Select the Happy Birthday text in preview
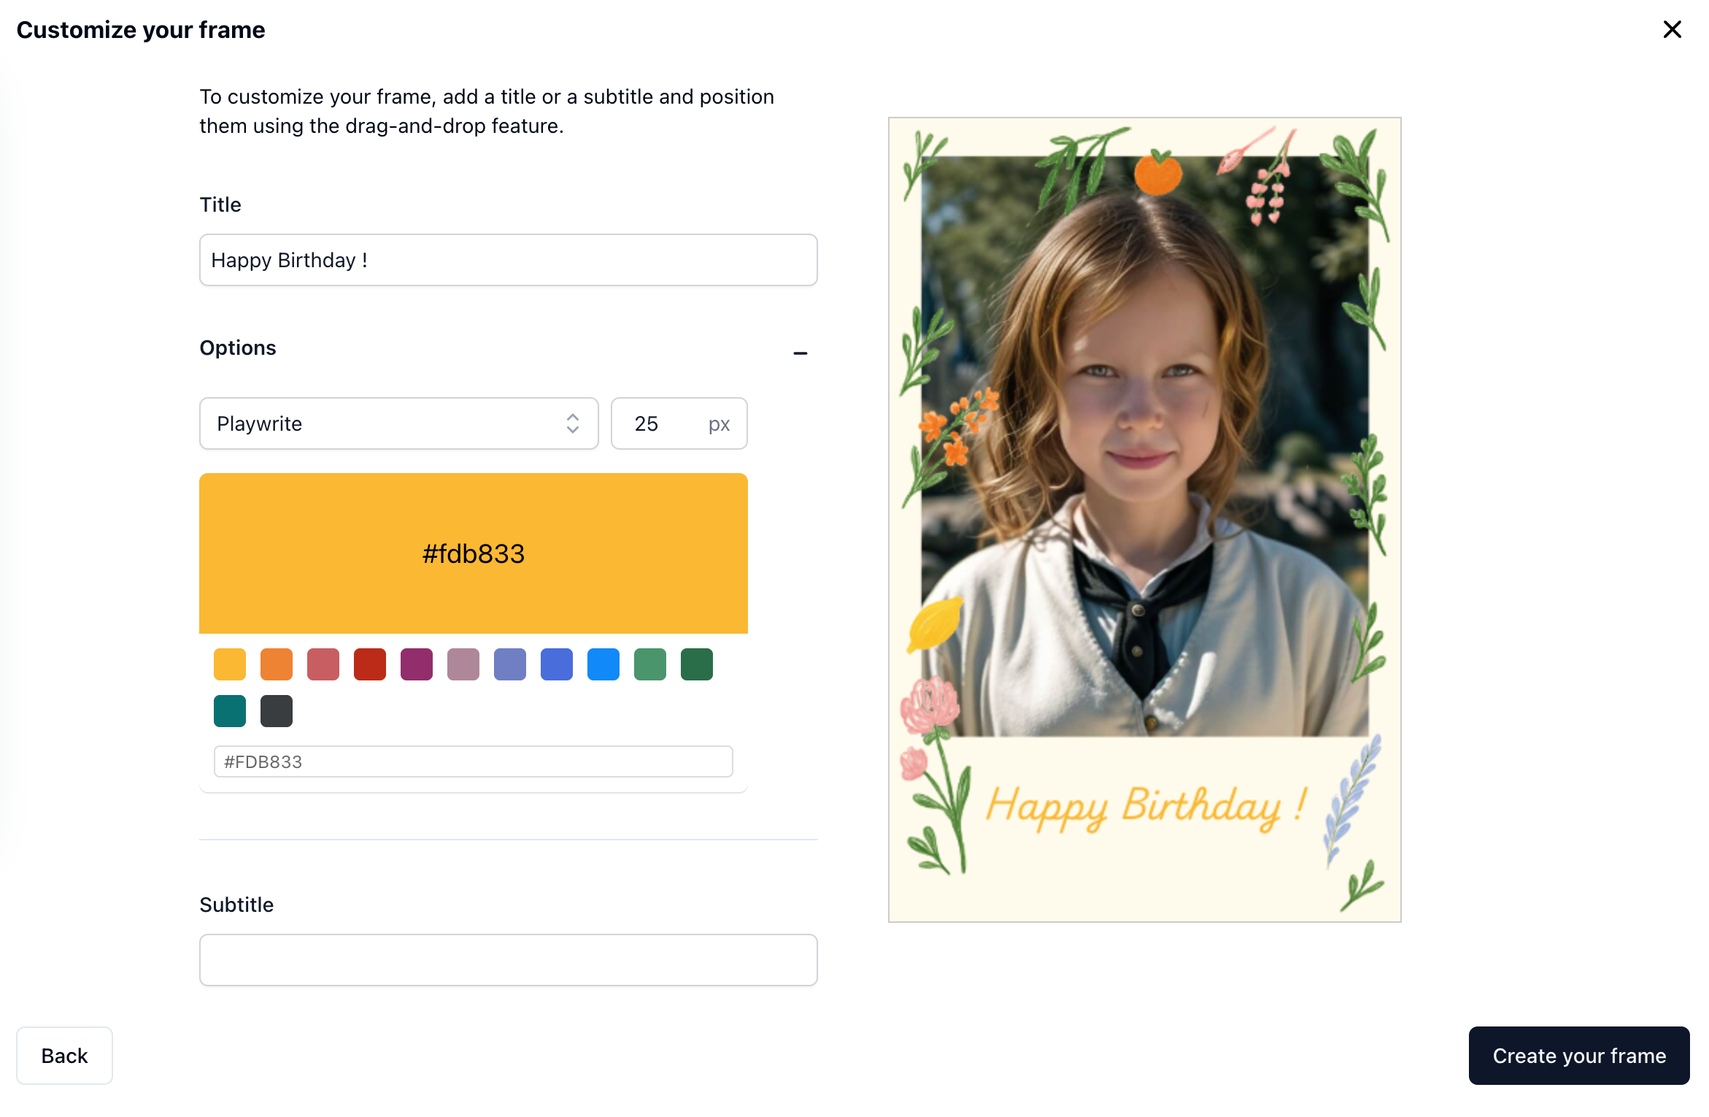The width and height of the screenshot is (1709, 1117). (1146, 807)
